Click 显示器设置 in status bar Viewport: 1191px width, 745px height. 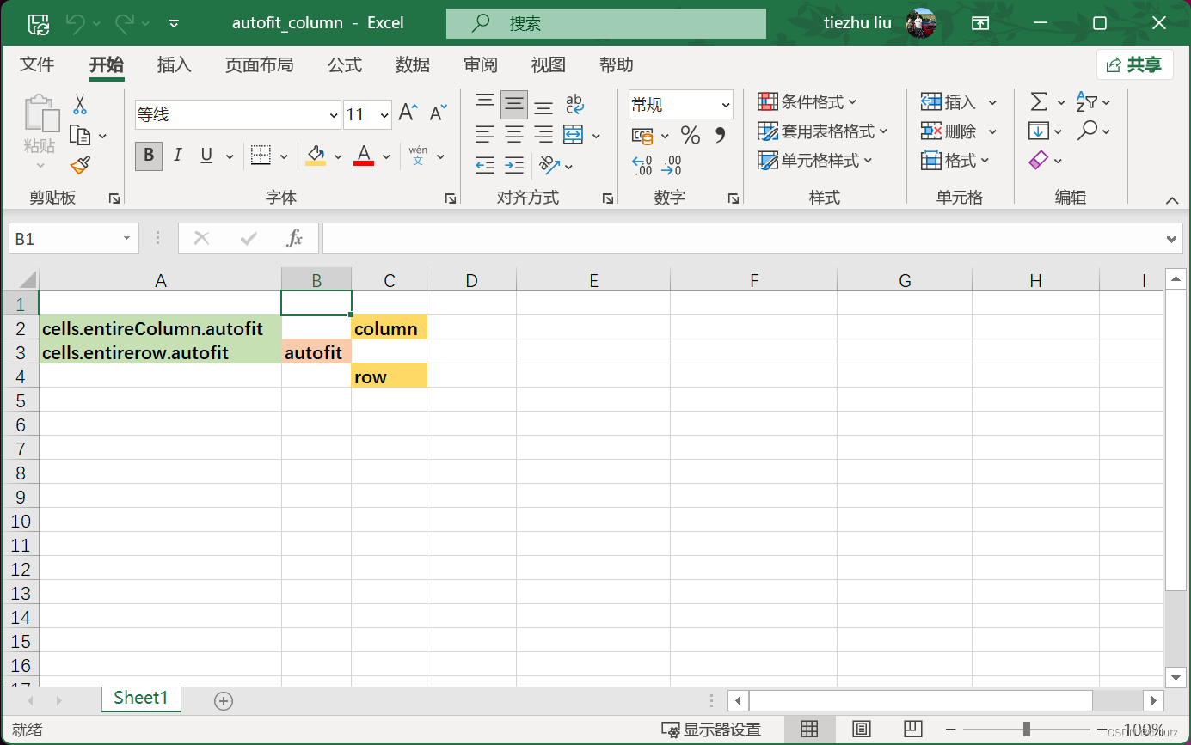(711, 730)
